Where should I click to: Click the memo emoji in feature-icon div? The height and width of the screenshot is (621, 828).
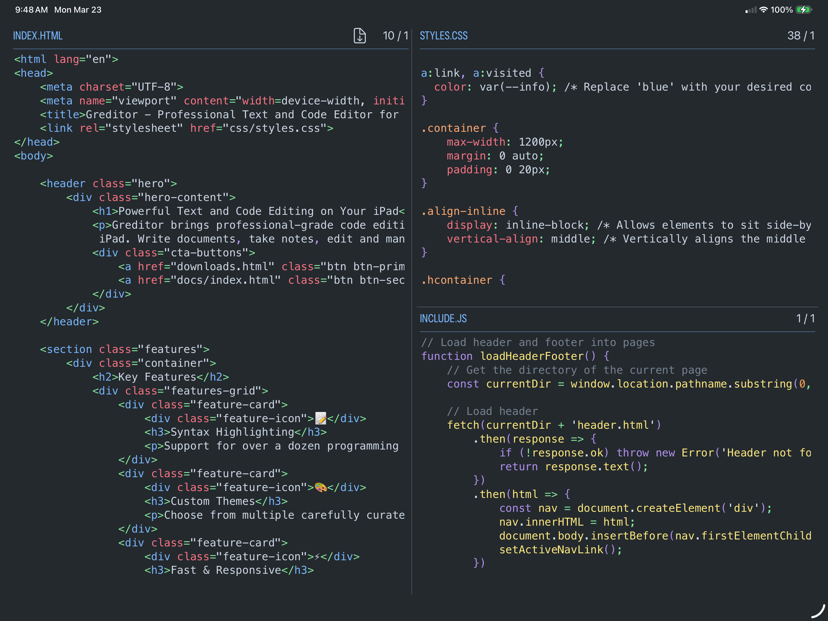[321, 419]
